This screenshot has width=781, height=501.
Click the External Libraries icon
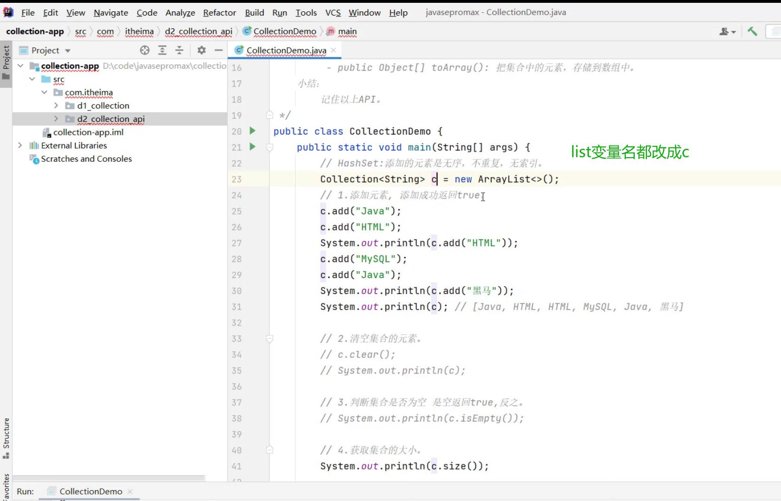[34, 145]
